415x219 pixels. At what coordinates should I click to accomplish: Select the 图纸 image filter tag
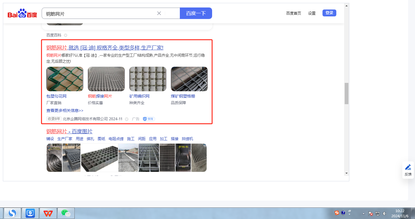click(101, 139)
